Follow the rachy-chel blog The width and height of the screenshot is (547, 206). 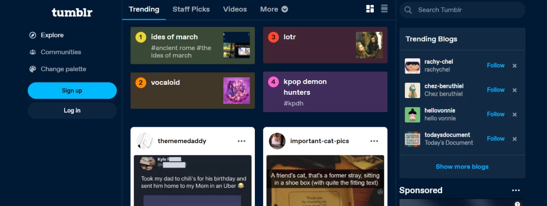pos(495,66)
